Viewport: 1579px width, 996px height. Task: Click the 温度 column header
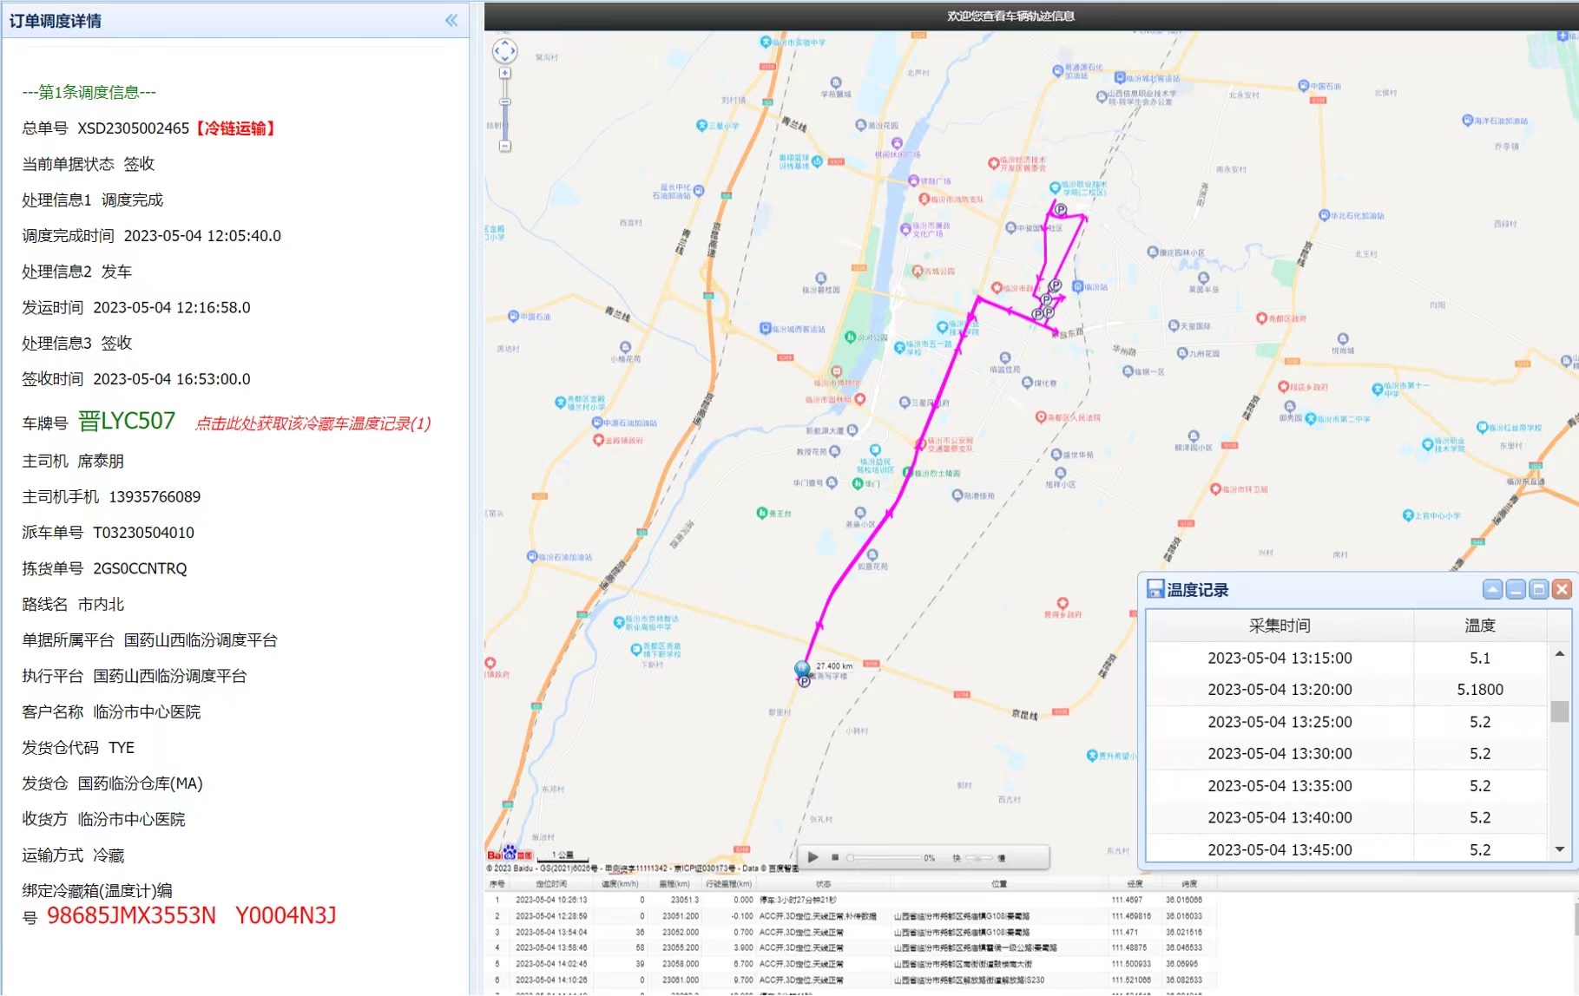coord(1480,626)
